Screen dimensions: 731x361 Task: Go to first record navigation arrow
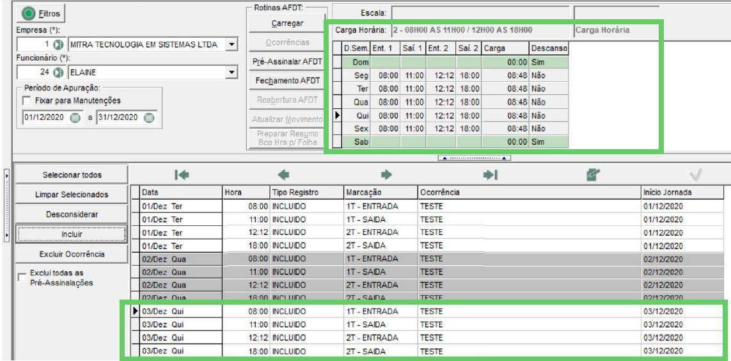pos(182,175)
